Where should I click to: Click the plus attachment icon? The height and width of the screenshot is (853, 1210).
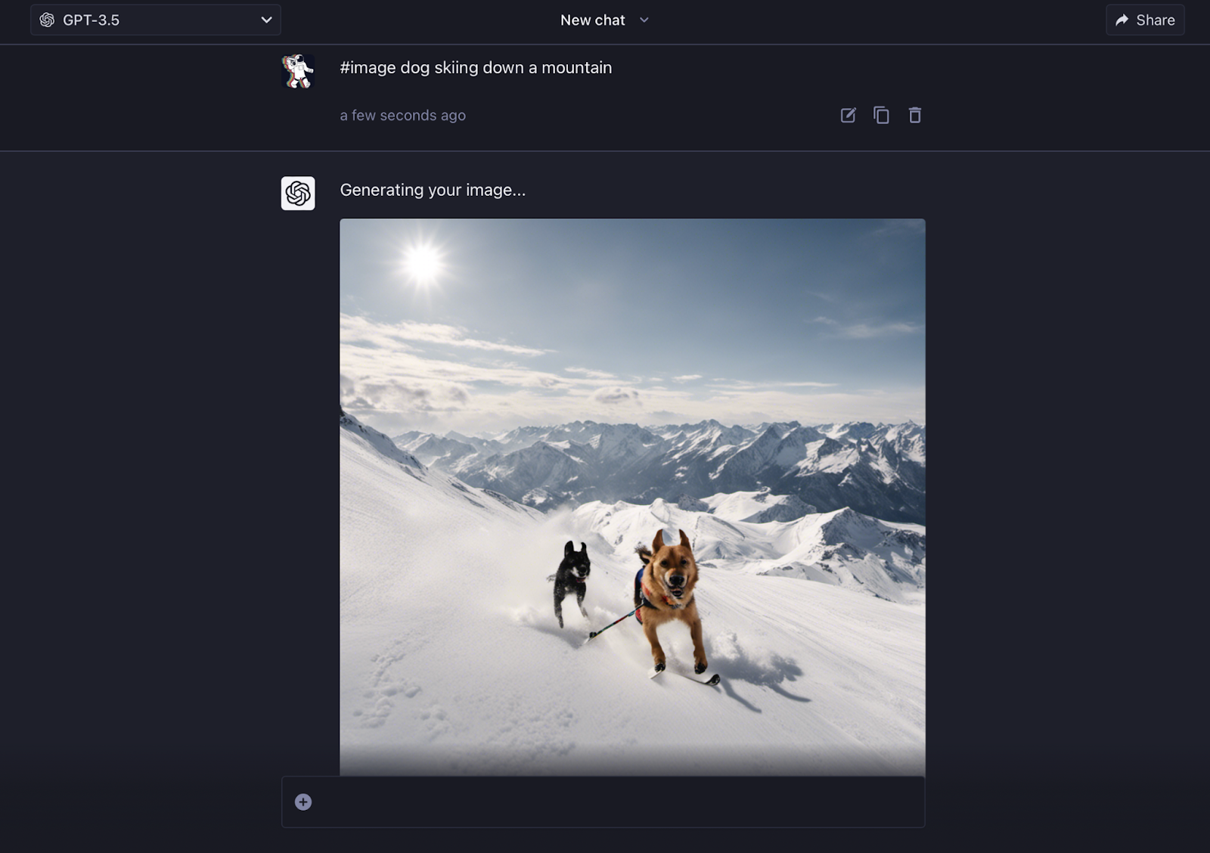(x=303, y=802)
